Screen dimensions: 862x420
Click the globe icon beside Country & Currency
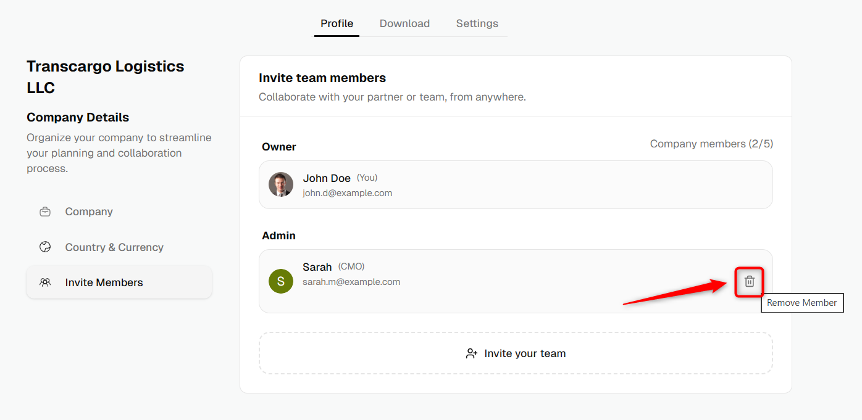click(45, 247)
